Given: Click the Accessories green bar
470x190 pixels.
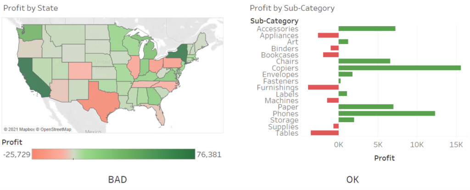Looking at the screenshot, I should [367, 28].
